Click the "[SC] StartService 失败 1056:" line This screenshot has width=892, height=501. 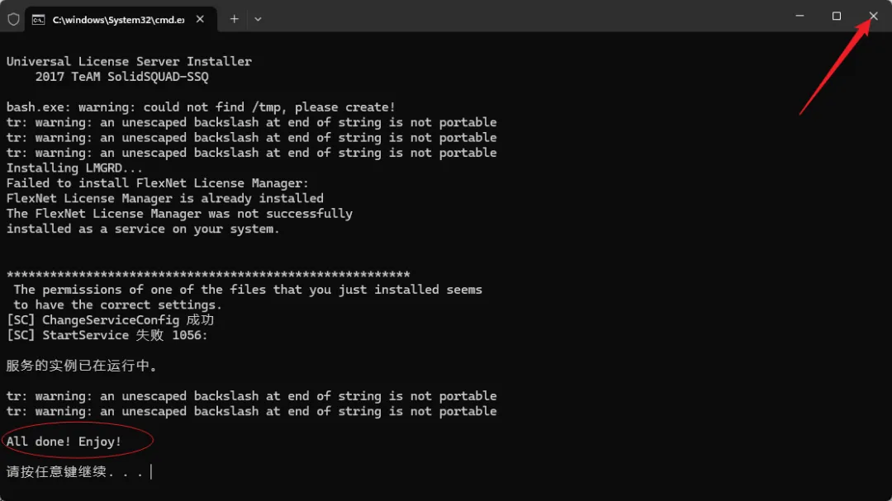pyautogui.click(x=107, y=336)
